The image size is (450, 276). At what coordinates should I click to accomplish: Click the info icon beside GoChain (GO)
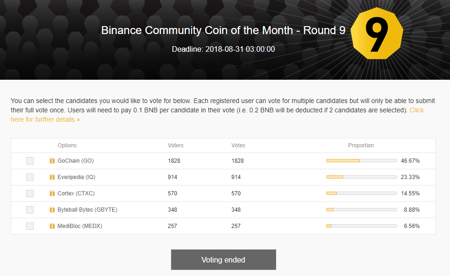coord(52,161)
